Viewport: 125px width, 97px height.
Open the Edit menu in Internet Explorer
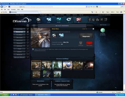(x=5, y=9)
